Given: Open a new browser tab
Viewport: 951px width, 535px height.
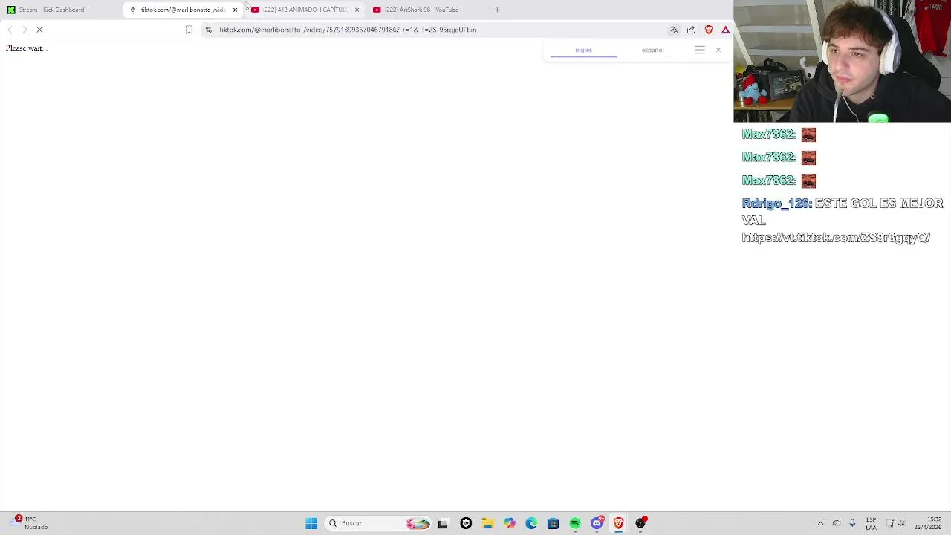Looking at the screenshot, I should pos(497,10).
